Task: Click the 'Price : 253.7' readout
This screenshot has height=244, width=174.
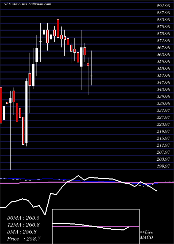Action: [24, 239]
